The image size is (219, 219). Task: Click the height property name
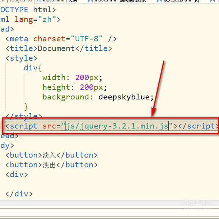(x=56, y=87)
